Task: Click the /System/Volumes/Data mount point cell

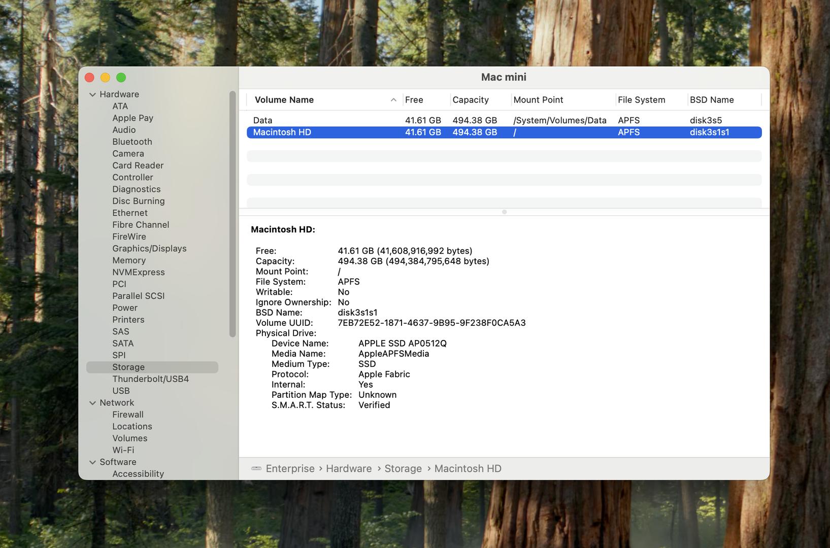Action: coord(560,120)
